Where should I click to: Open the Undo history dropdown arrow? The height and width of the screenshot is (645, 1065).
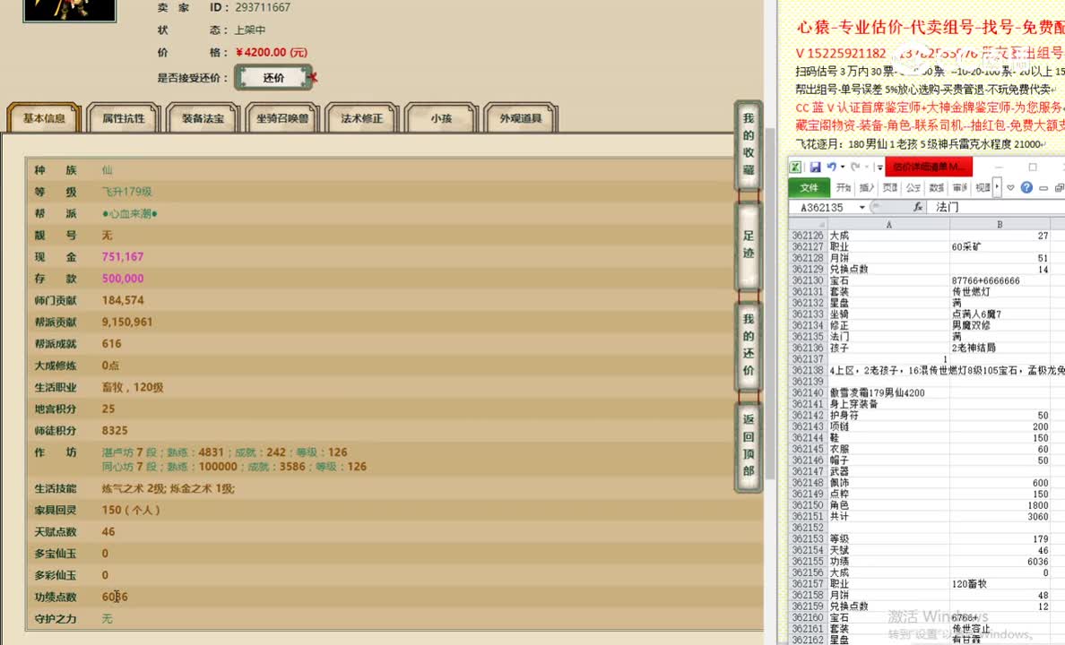(x=842, y=167)
